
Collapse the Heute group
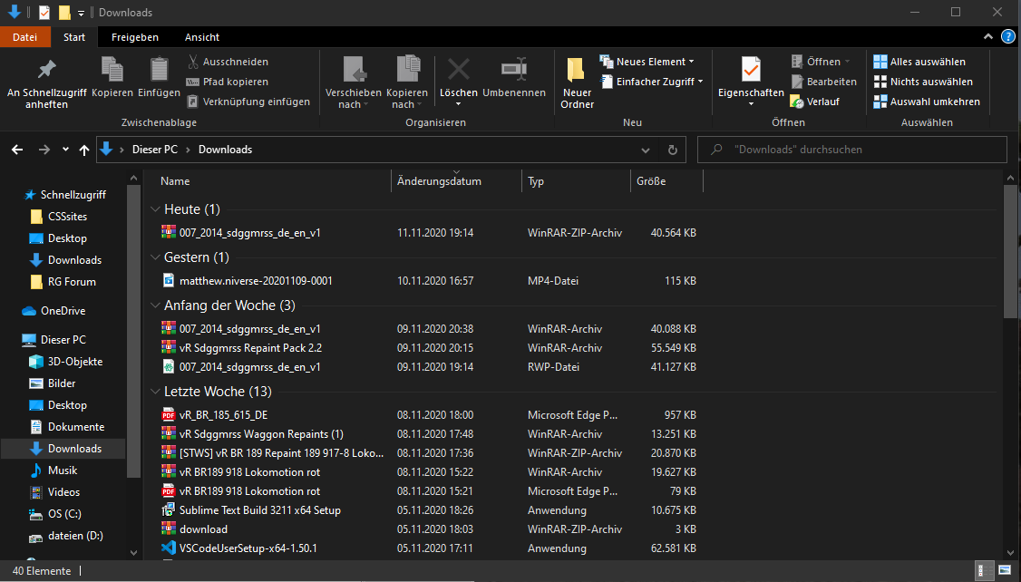(154, 209)
